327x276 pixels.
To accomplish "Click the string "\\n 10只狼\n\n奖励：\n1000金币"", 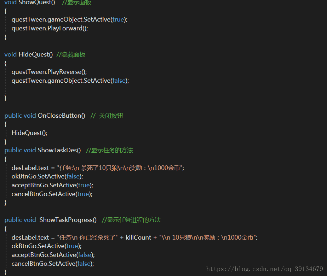I will pyautogui.click(x=208, y=237).
